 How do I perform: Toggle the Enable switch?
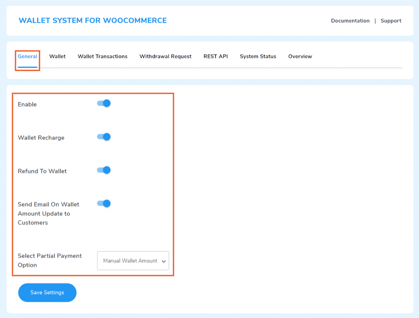(x=104, y=103)
